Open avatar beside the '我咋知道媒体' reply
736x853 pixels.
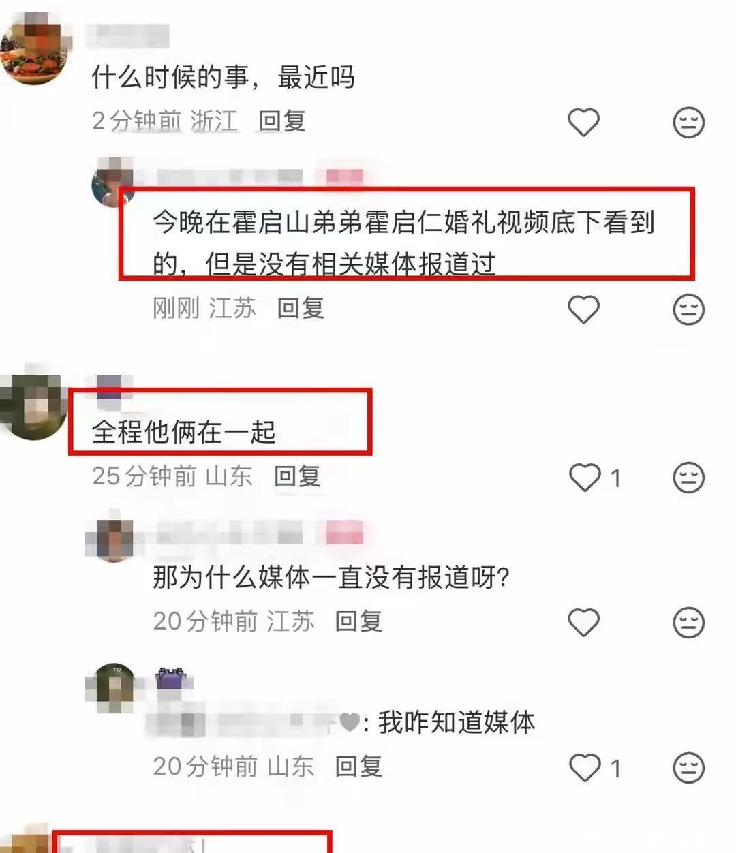(x=114, y=687)
